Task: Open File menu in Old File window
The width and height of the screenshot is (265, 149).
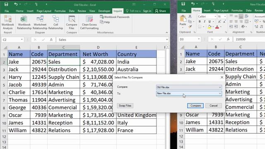Action: 7,11
